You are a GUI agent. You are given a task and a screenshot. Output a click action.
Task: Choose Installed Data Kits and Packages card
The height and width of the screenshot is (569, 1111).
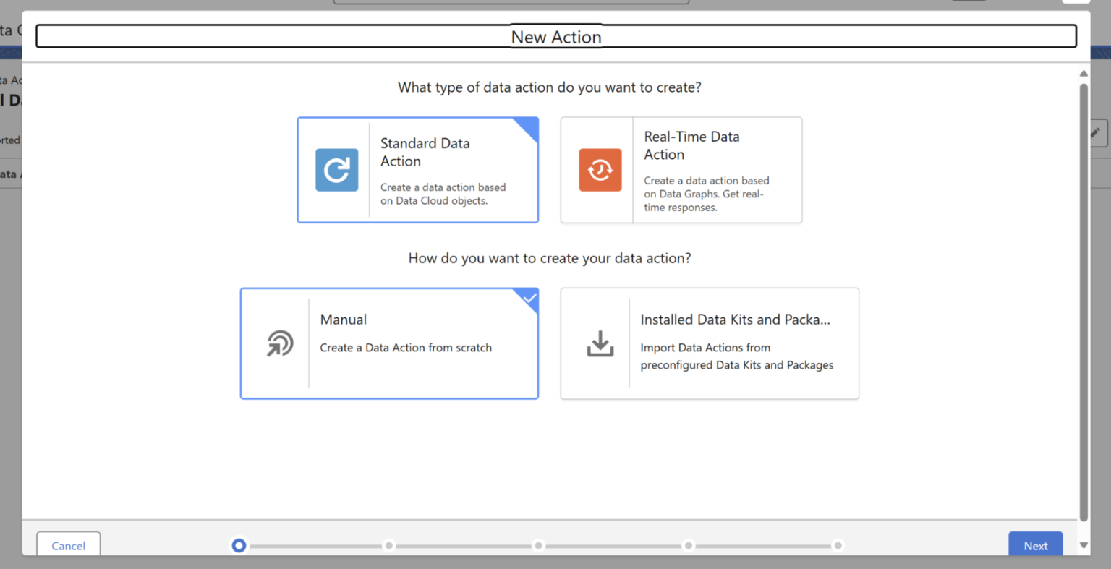click(710, 343)
